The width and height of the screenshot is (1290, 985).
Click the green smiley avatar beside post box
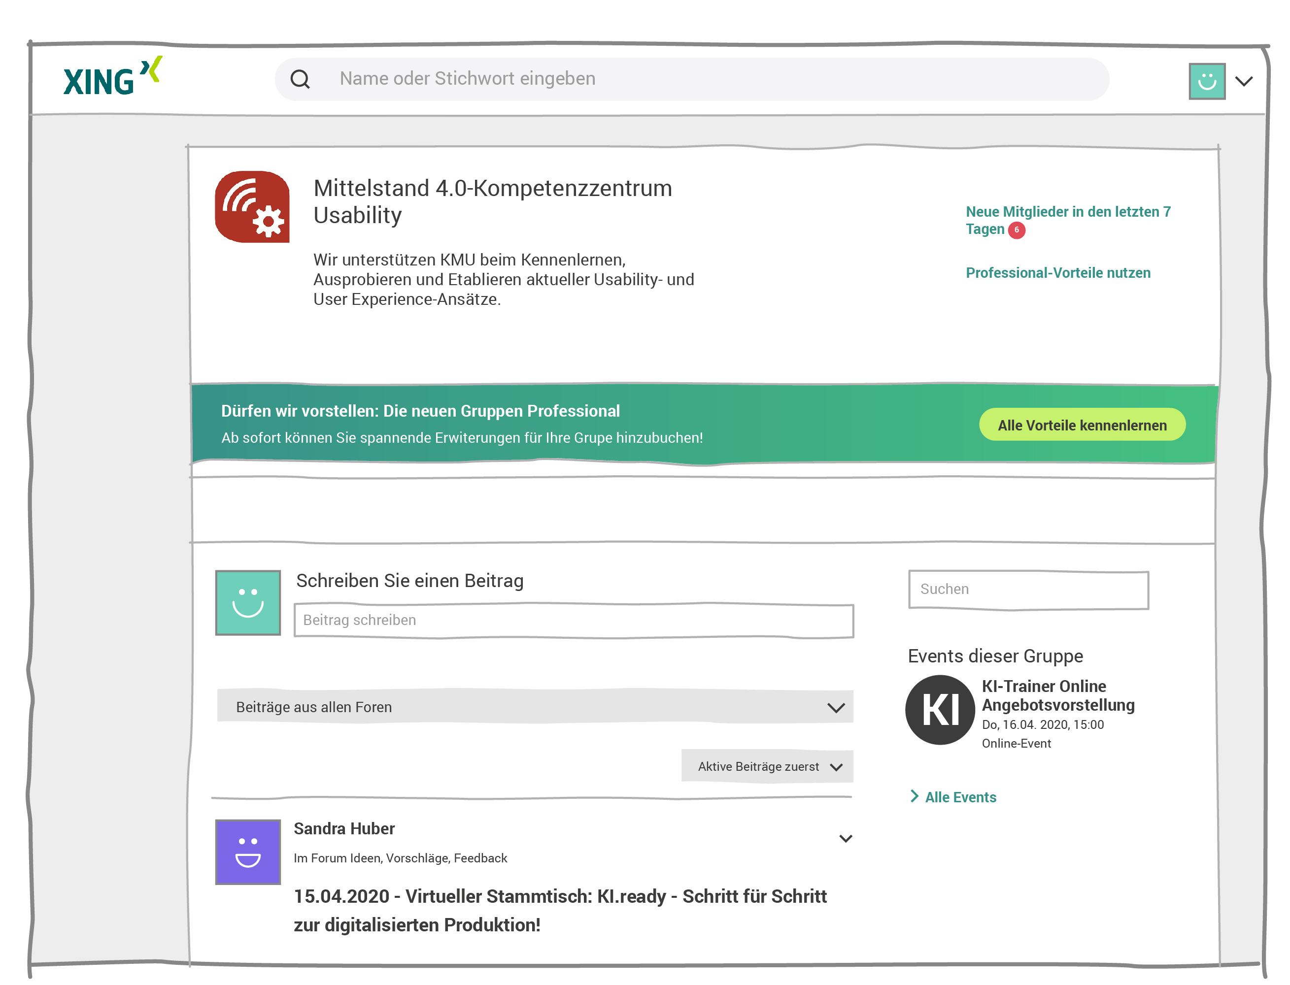[247, 602]
